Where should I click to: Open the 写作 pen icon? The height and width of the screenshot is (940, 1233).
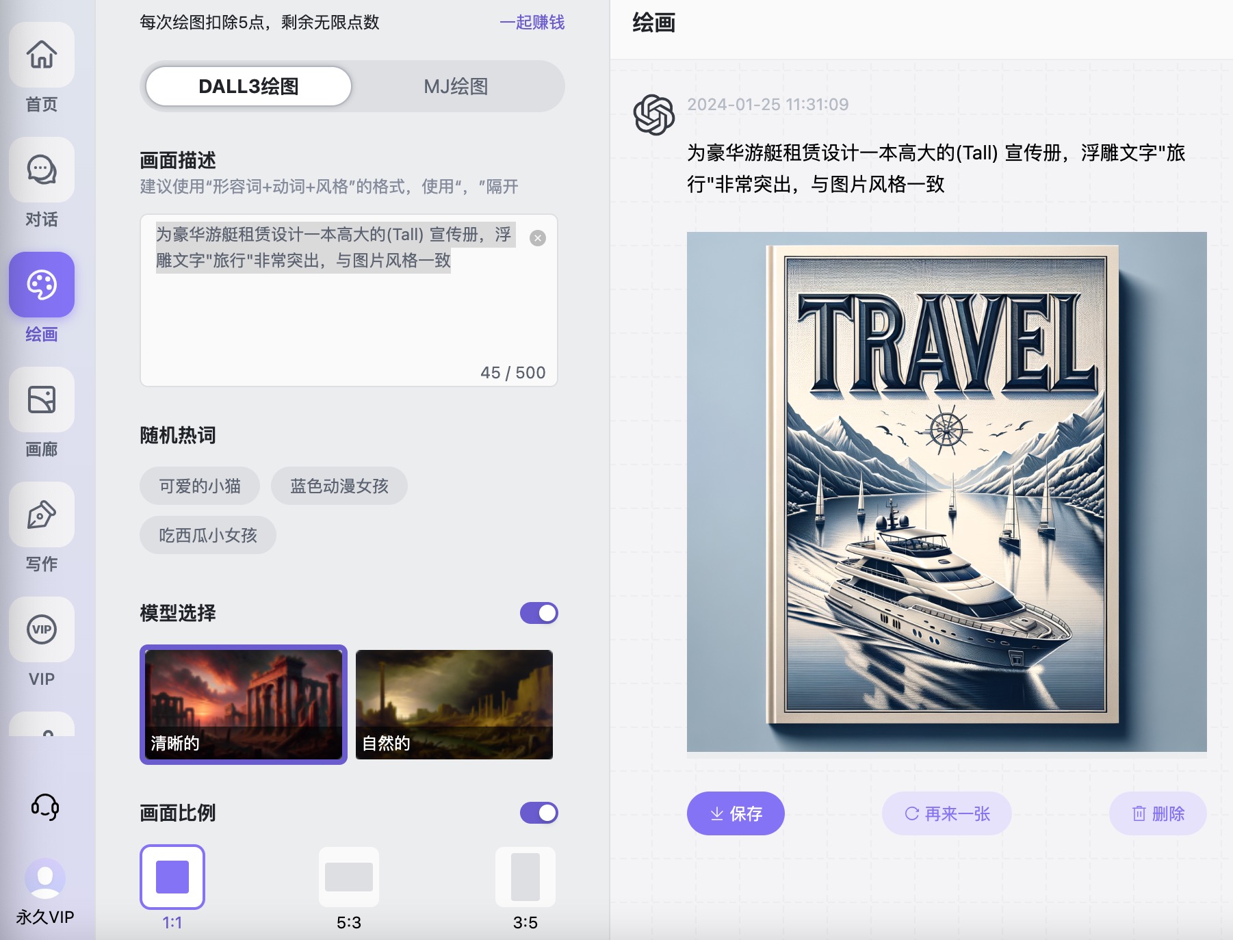42,514
